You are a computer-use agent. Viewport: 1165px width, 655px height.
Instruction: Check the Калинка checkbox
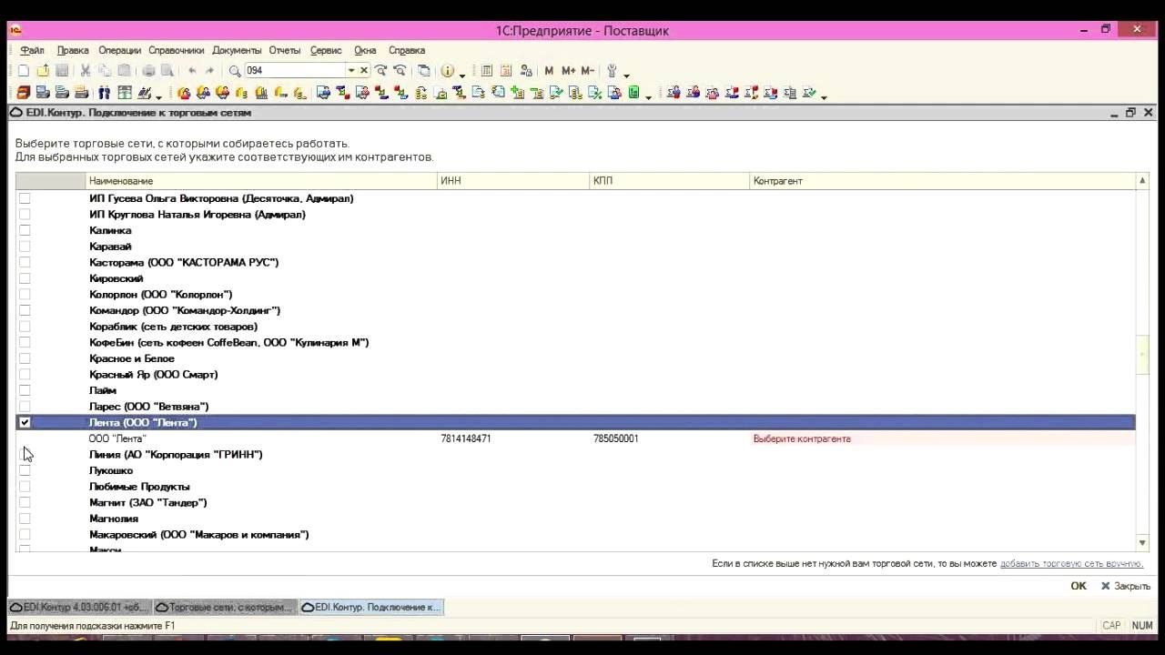coord(25,230)
